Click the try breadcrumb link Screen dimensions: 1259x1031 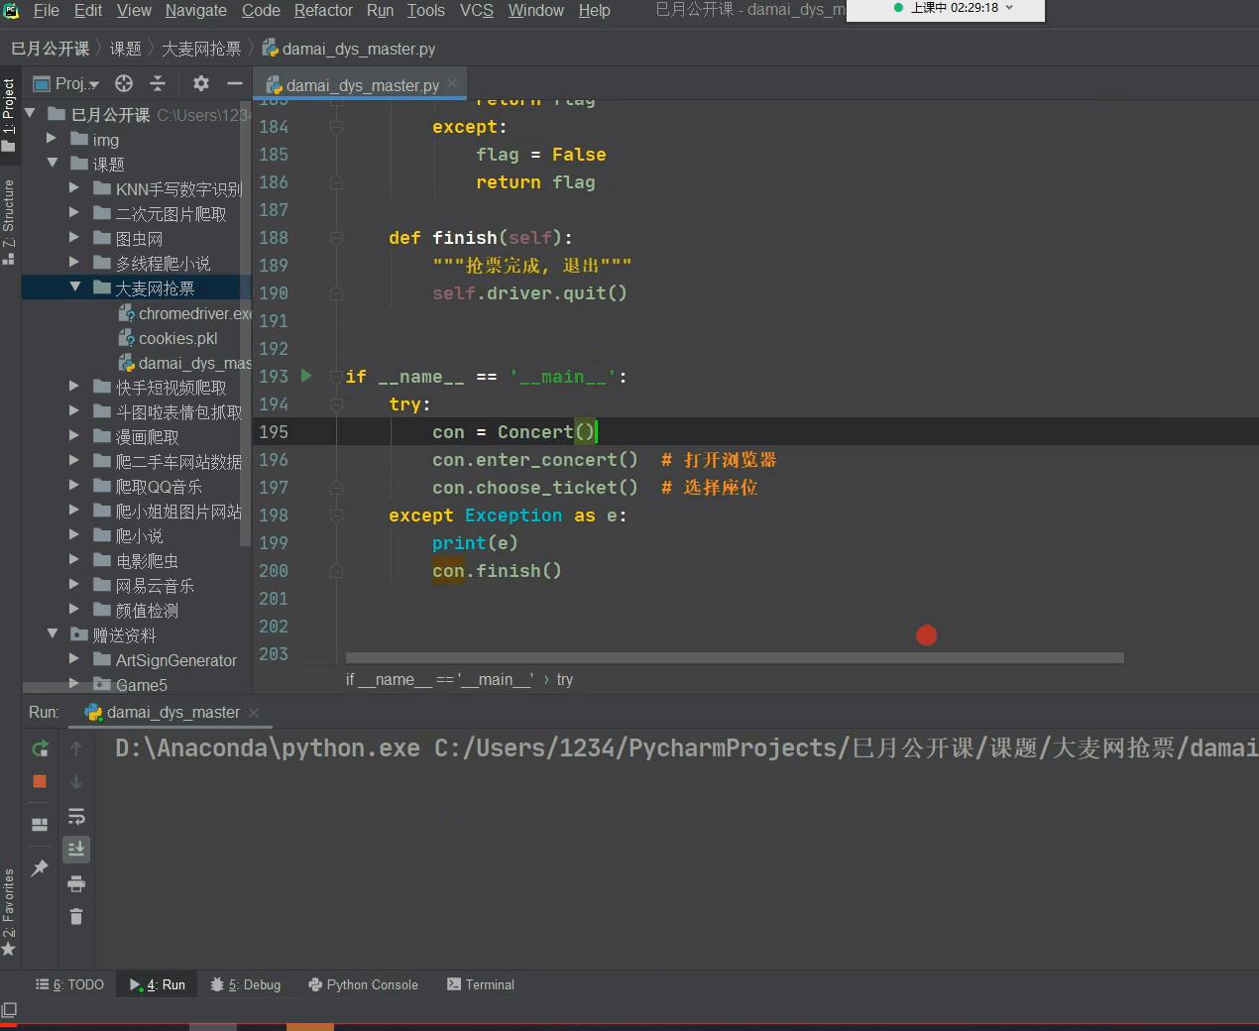coord(565,679)
